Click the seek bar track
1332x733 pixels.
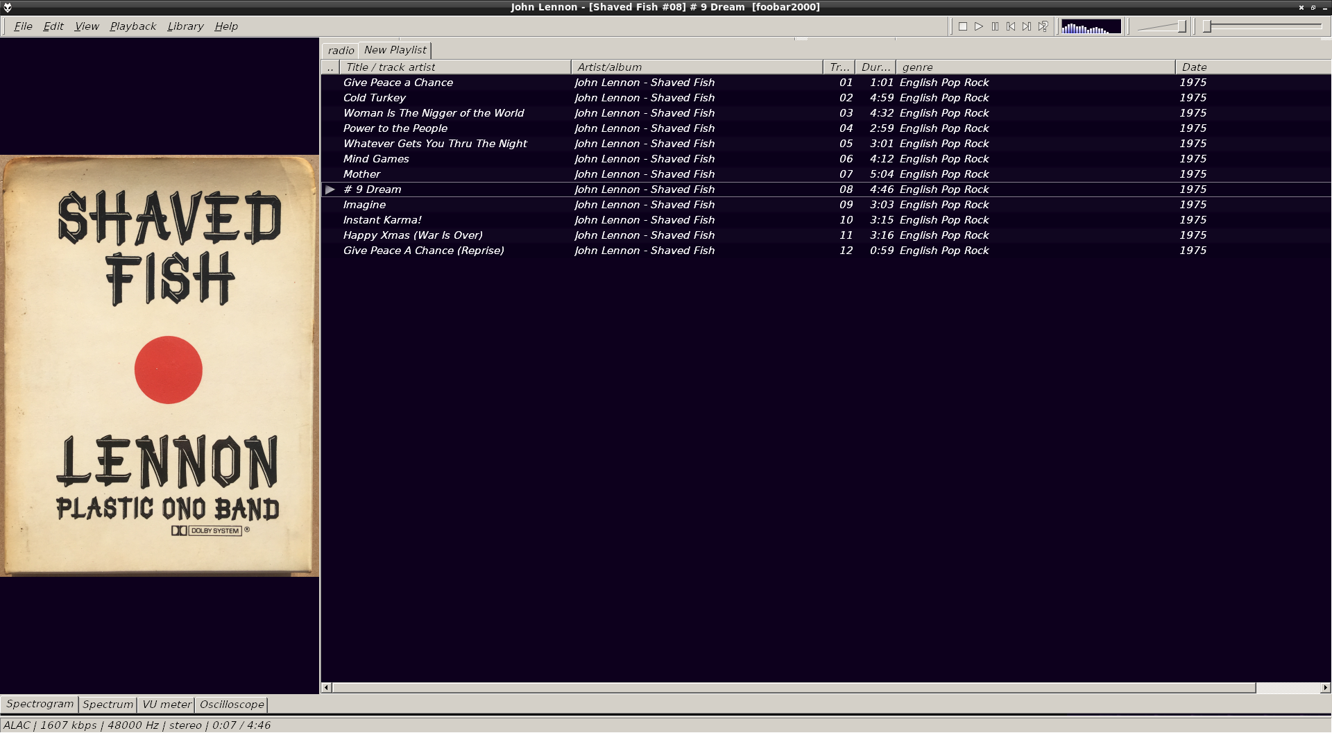[x=1263, y=26]
